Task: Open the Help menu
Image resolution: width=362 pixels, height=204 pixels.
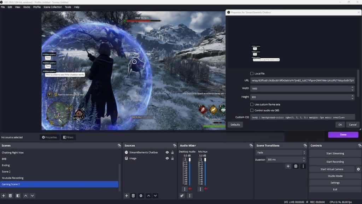Action: [x=77, y=7]
